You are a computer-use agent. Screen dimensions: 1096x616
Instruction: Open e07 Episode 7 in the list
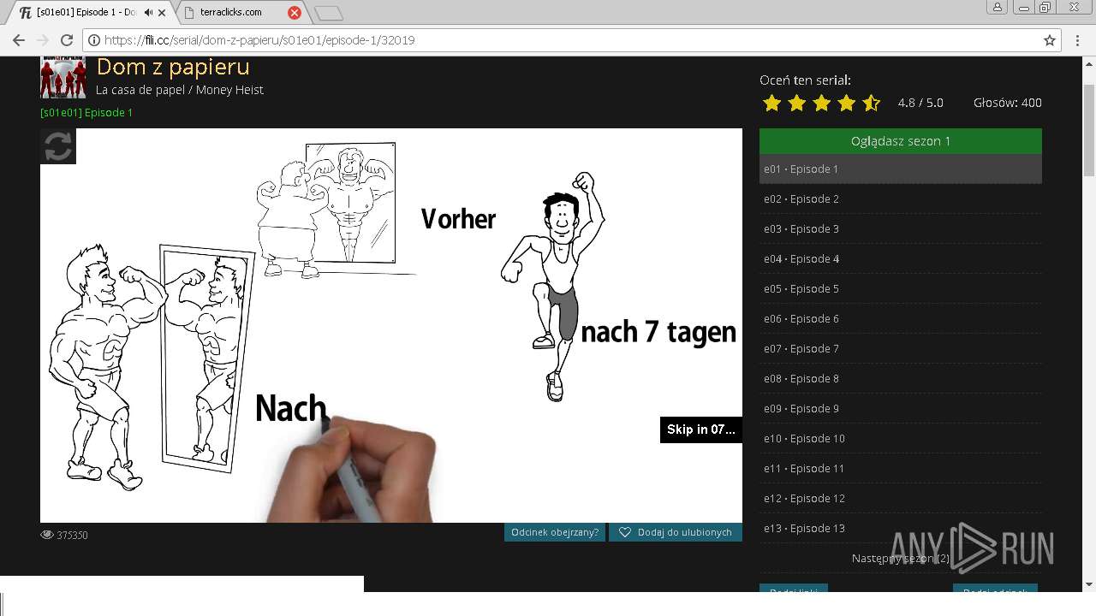(x=901, y=348)
